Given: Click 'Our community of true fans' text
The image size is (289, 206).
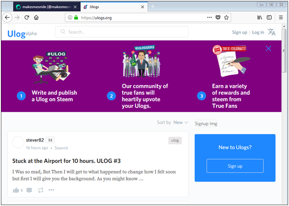Looking at the screenshot, I should pyautogui.click(x=145, y=96).
